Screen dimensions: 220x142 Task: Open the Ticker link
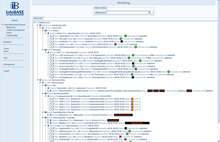pyautogui.click(x=6, y=49)
